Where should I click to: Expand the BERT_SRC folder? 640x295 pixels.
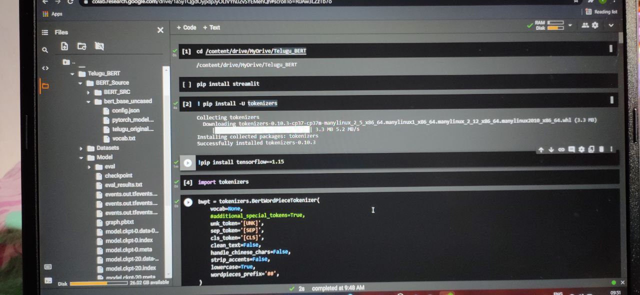[88, 92]
